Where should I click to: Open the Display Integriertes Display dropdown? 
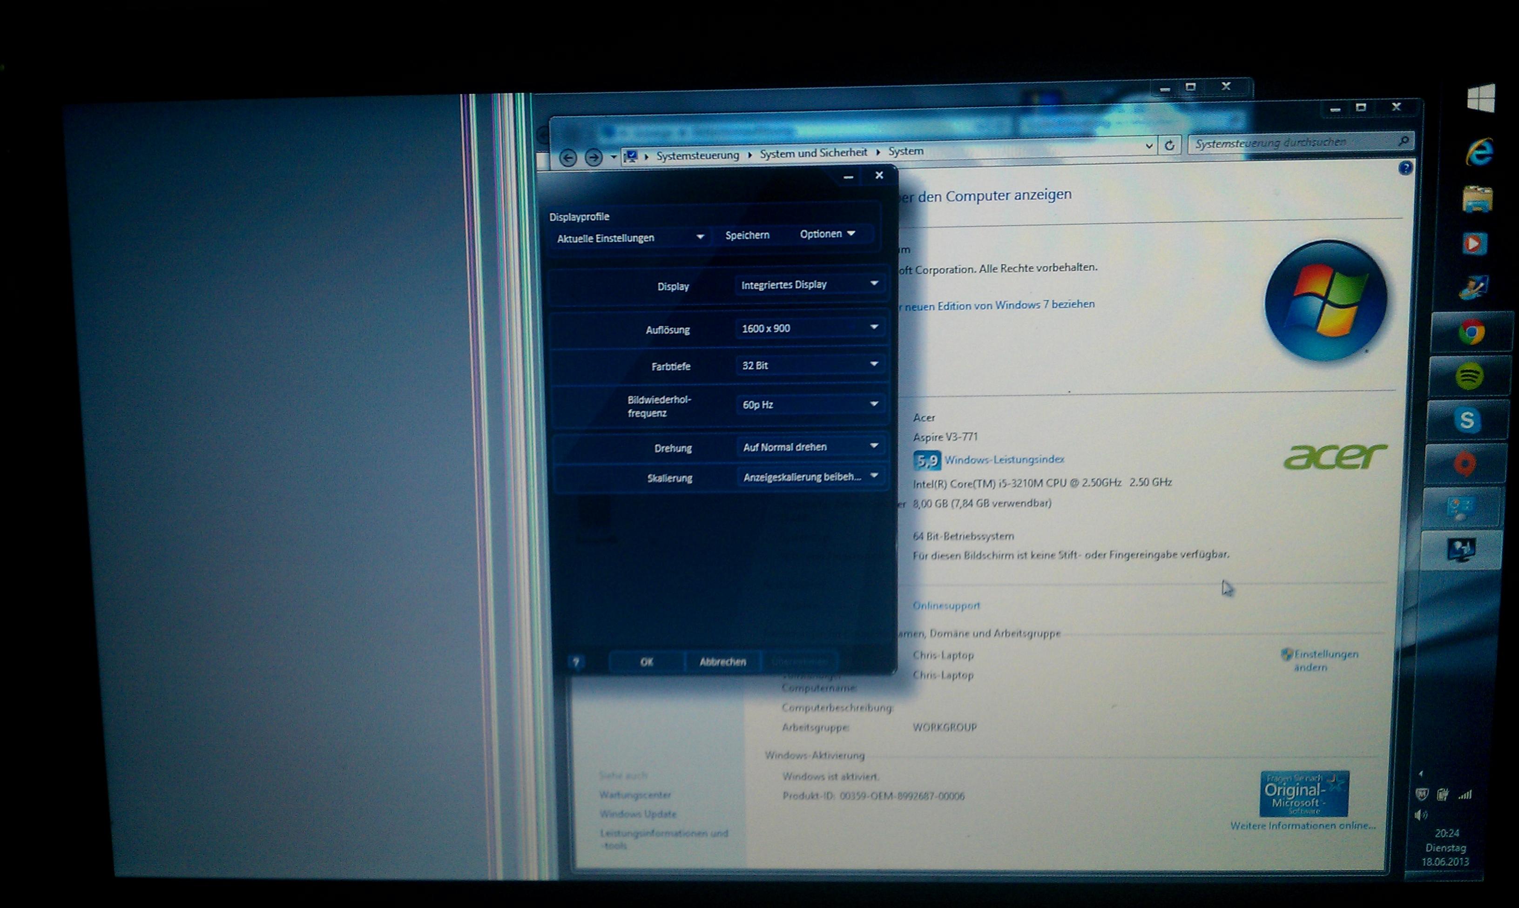coord(810,284)
